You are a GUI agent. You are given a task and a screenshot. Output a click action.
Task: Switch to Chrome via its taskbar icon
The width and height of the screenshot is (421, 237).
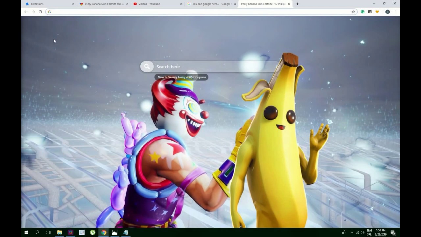coord(104,232)
